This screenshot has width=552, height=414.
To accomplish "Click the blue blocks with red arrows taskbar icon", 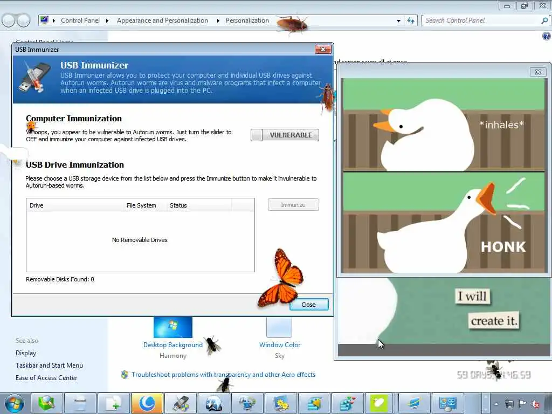I will [348, 403].
